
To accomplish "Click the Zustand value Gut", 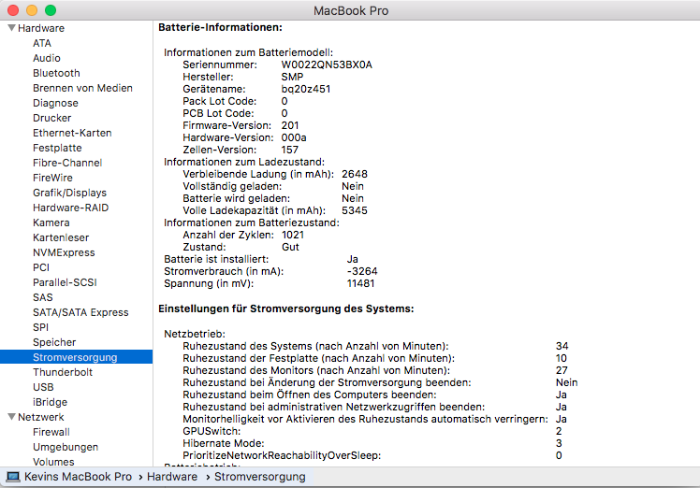I will click(x=290, y=247).
